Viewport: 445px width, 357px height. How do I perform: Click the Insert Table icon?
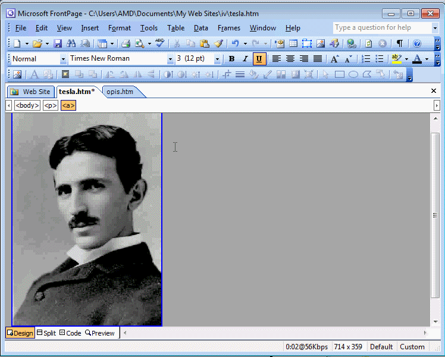[x=293, y=43]
